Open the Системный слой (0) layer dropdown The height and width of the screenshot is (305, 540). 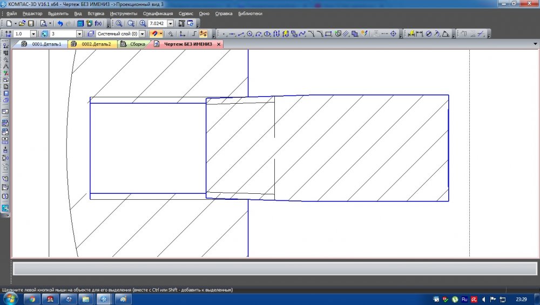point(143,34)
